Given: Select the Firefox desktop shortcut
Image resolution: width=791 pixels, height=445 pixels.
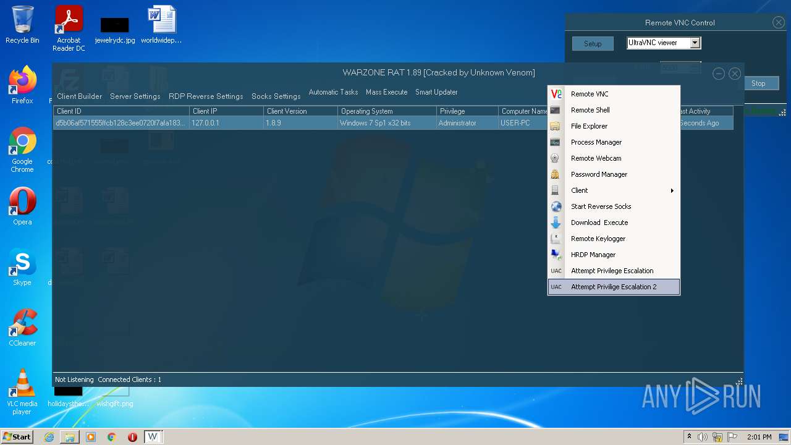Looking at the screenshot, I should (22, 85).
